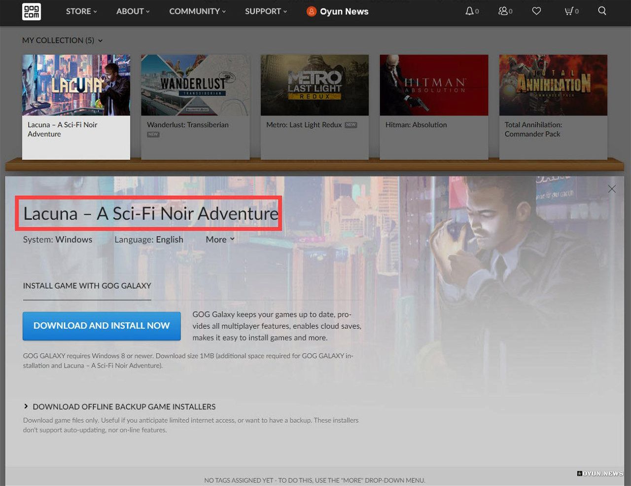Click the Wanderlust: Transsiberian title text
Screen dimensions: 631x486
coord(188,125)
